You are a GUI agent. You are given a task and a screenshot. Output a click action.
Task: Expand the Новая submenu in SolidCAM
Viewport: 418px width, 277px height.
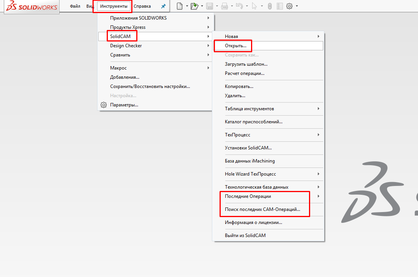[x=268, y=36]
